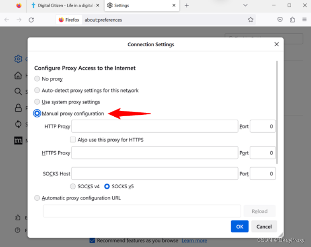Open the application hamburger menu
The height and width of the screenshot is (247, 311).
[x=305, y=19]
